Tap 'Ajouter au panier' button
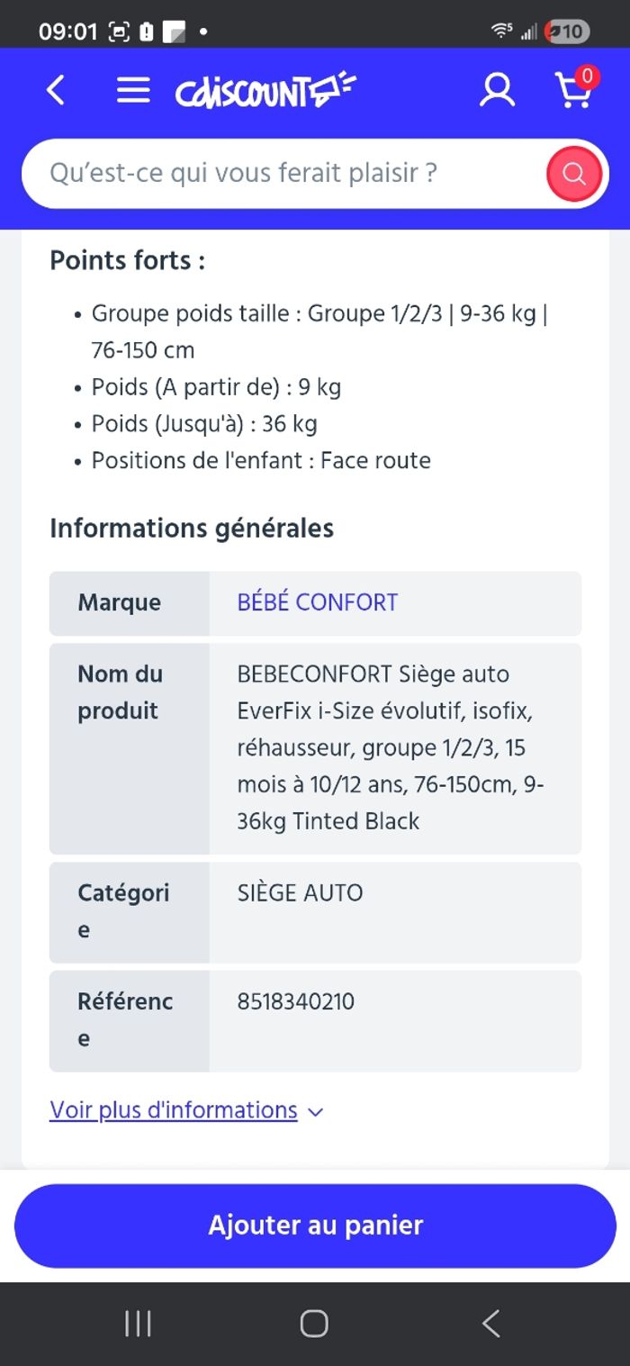 pyautogui.click(x=315, y=1226)
